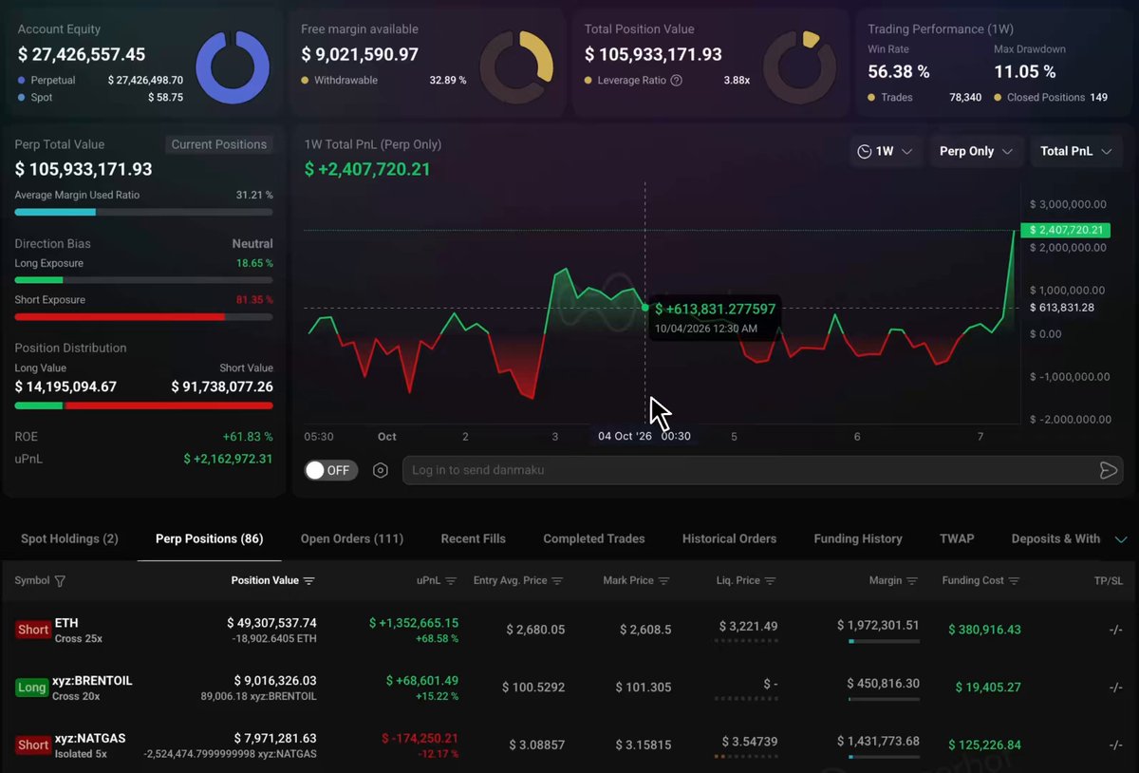1139x773 pixels.
Task: Click the Current Positions button
Action: pyautogui.click(x=219, y=144)
